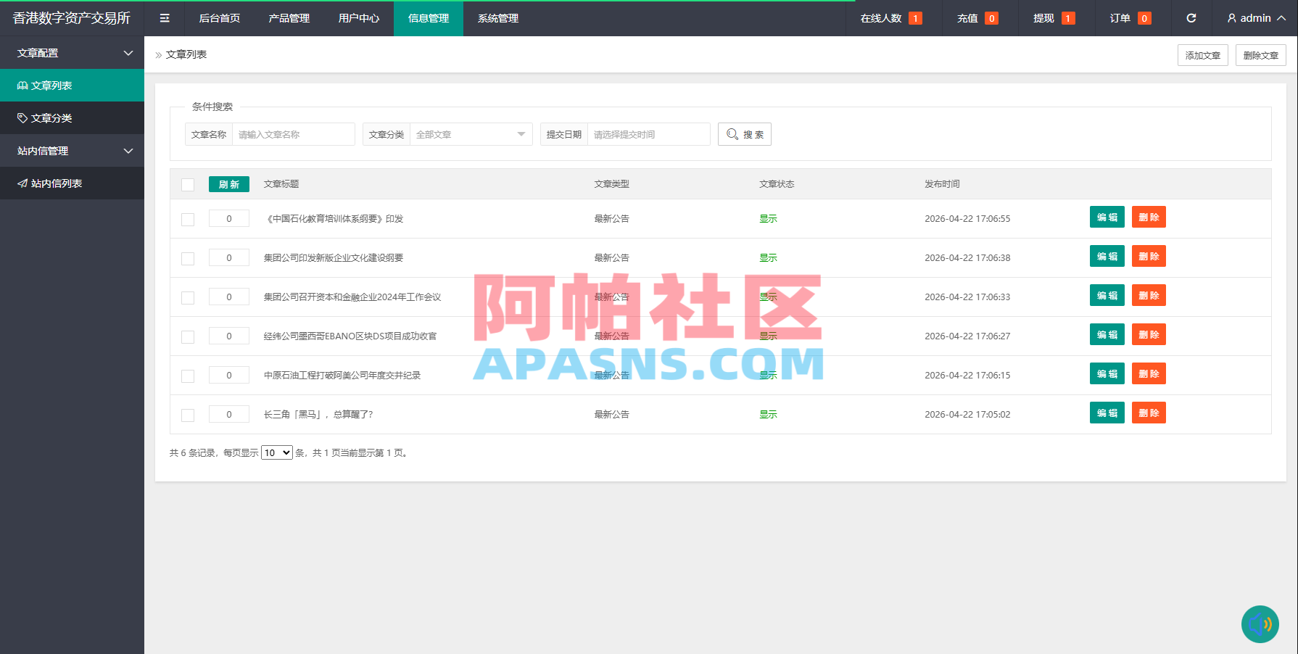The image size is (1298, 654).
Task: Open the 系统管理 top menu
Action: coord(498,18)
